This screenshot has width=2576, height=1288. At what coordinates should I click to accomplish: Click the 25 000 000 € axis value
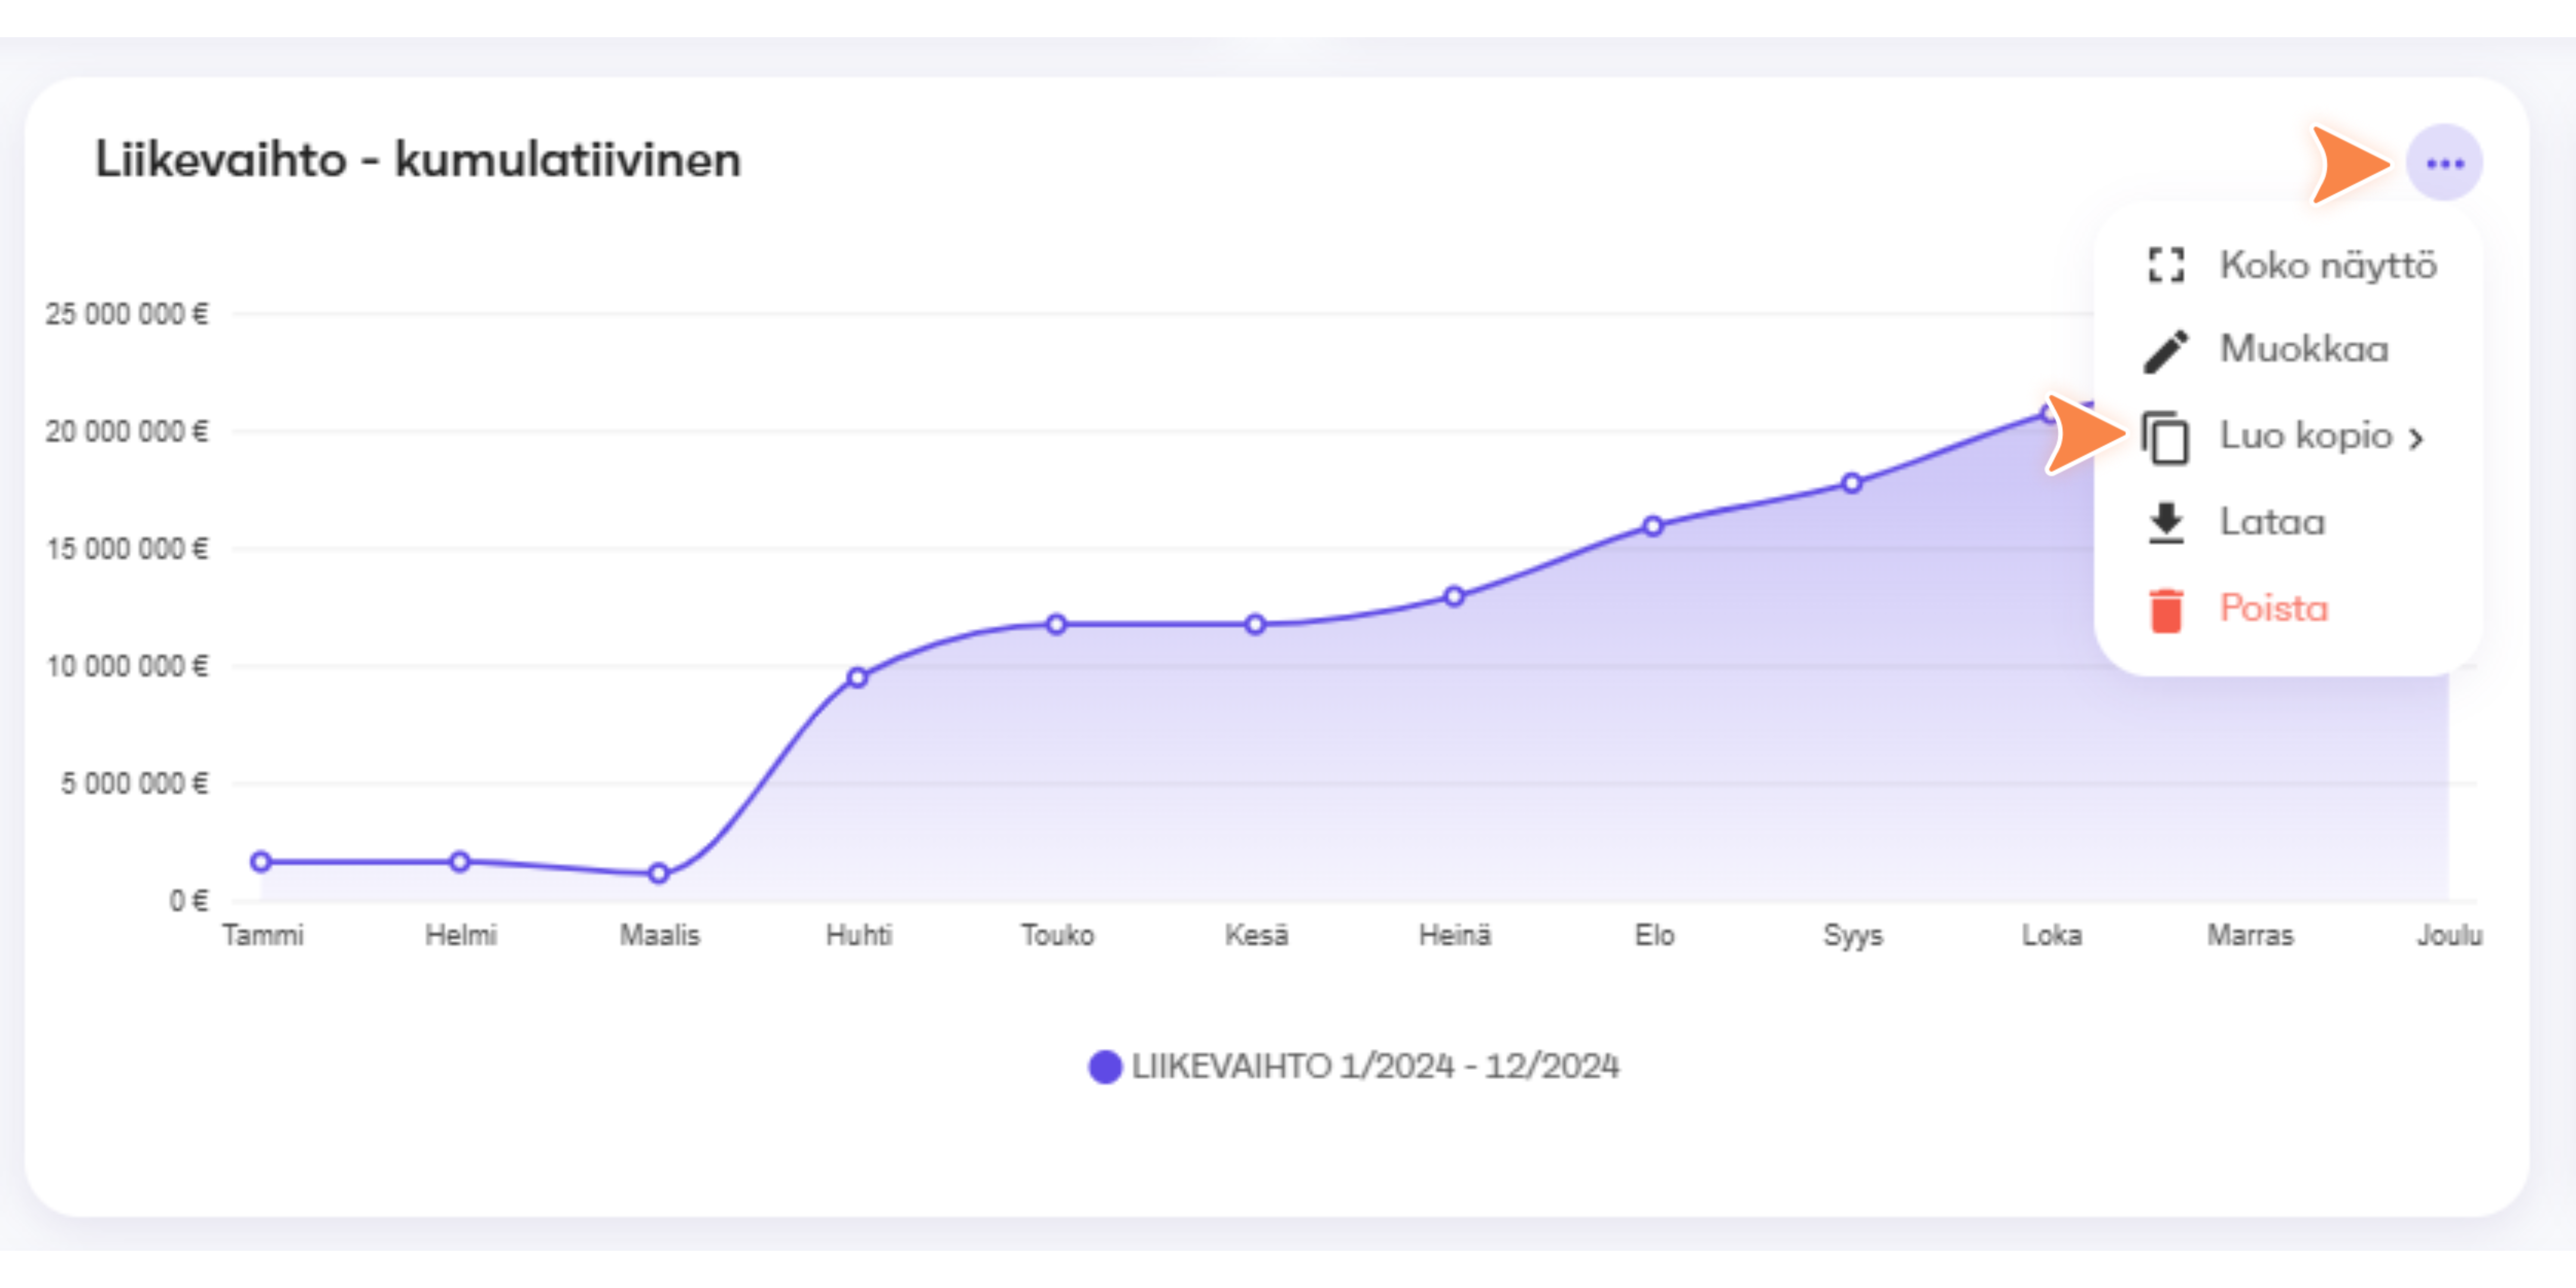click(x=127, y=314)
